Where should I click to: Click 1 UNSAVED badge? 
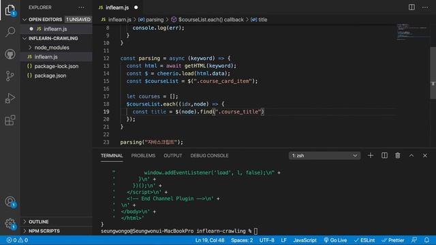[78, 20]
